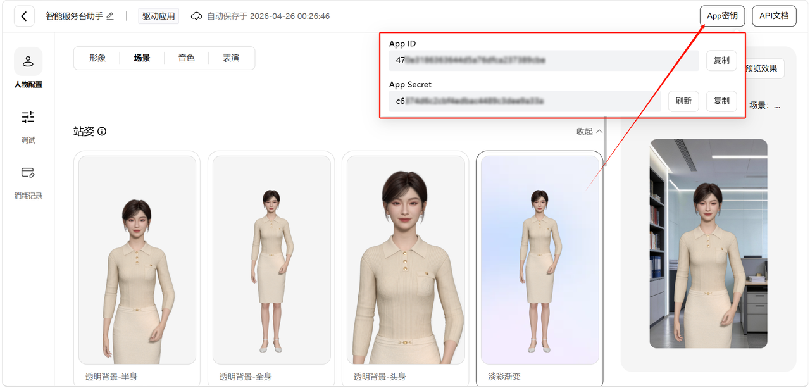Switch to the 场景 tab
This screenshot has height=388, width=810.
(142, 58)
